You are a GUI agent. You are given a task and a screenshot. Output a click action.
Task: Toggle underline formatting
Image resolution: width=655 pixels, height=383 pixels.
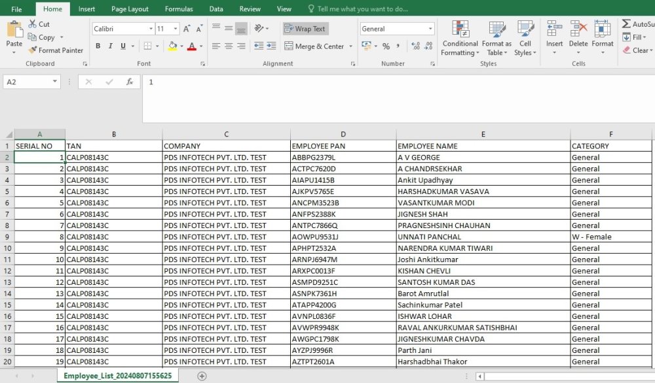123,46
